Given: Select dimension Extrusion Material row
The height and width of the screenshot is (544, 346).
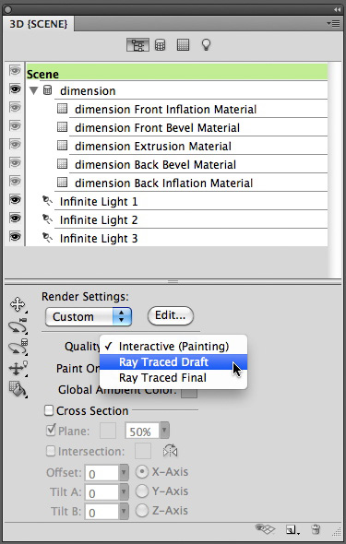Looking at the screenshot, I should point(191,146).
